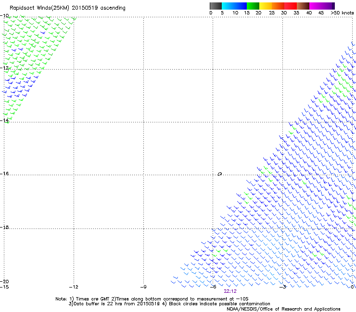Click the '>50 knots' legend label
This screenshot has height=312, width=356.
tap(342, 13)
